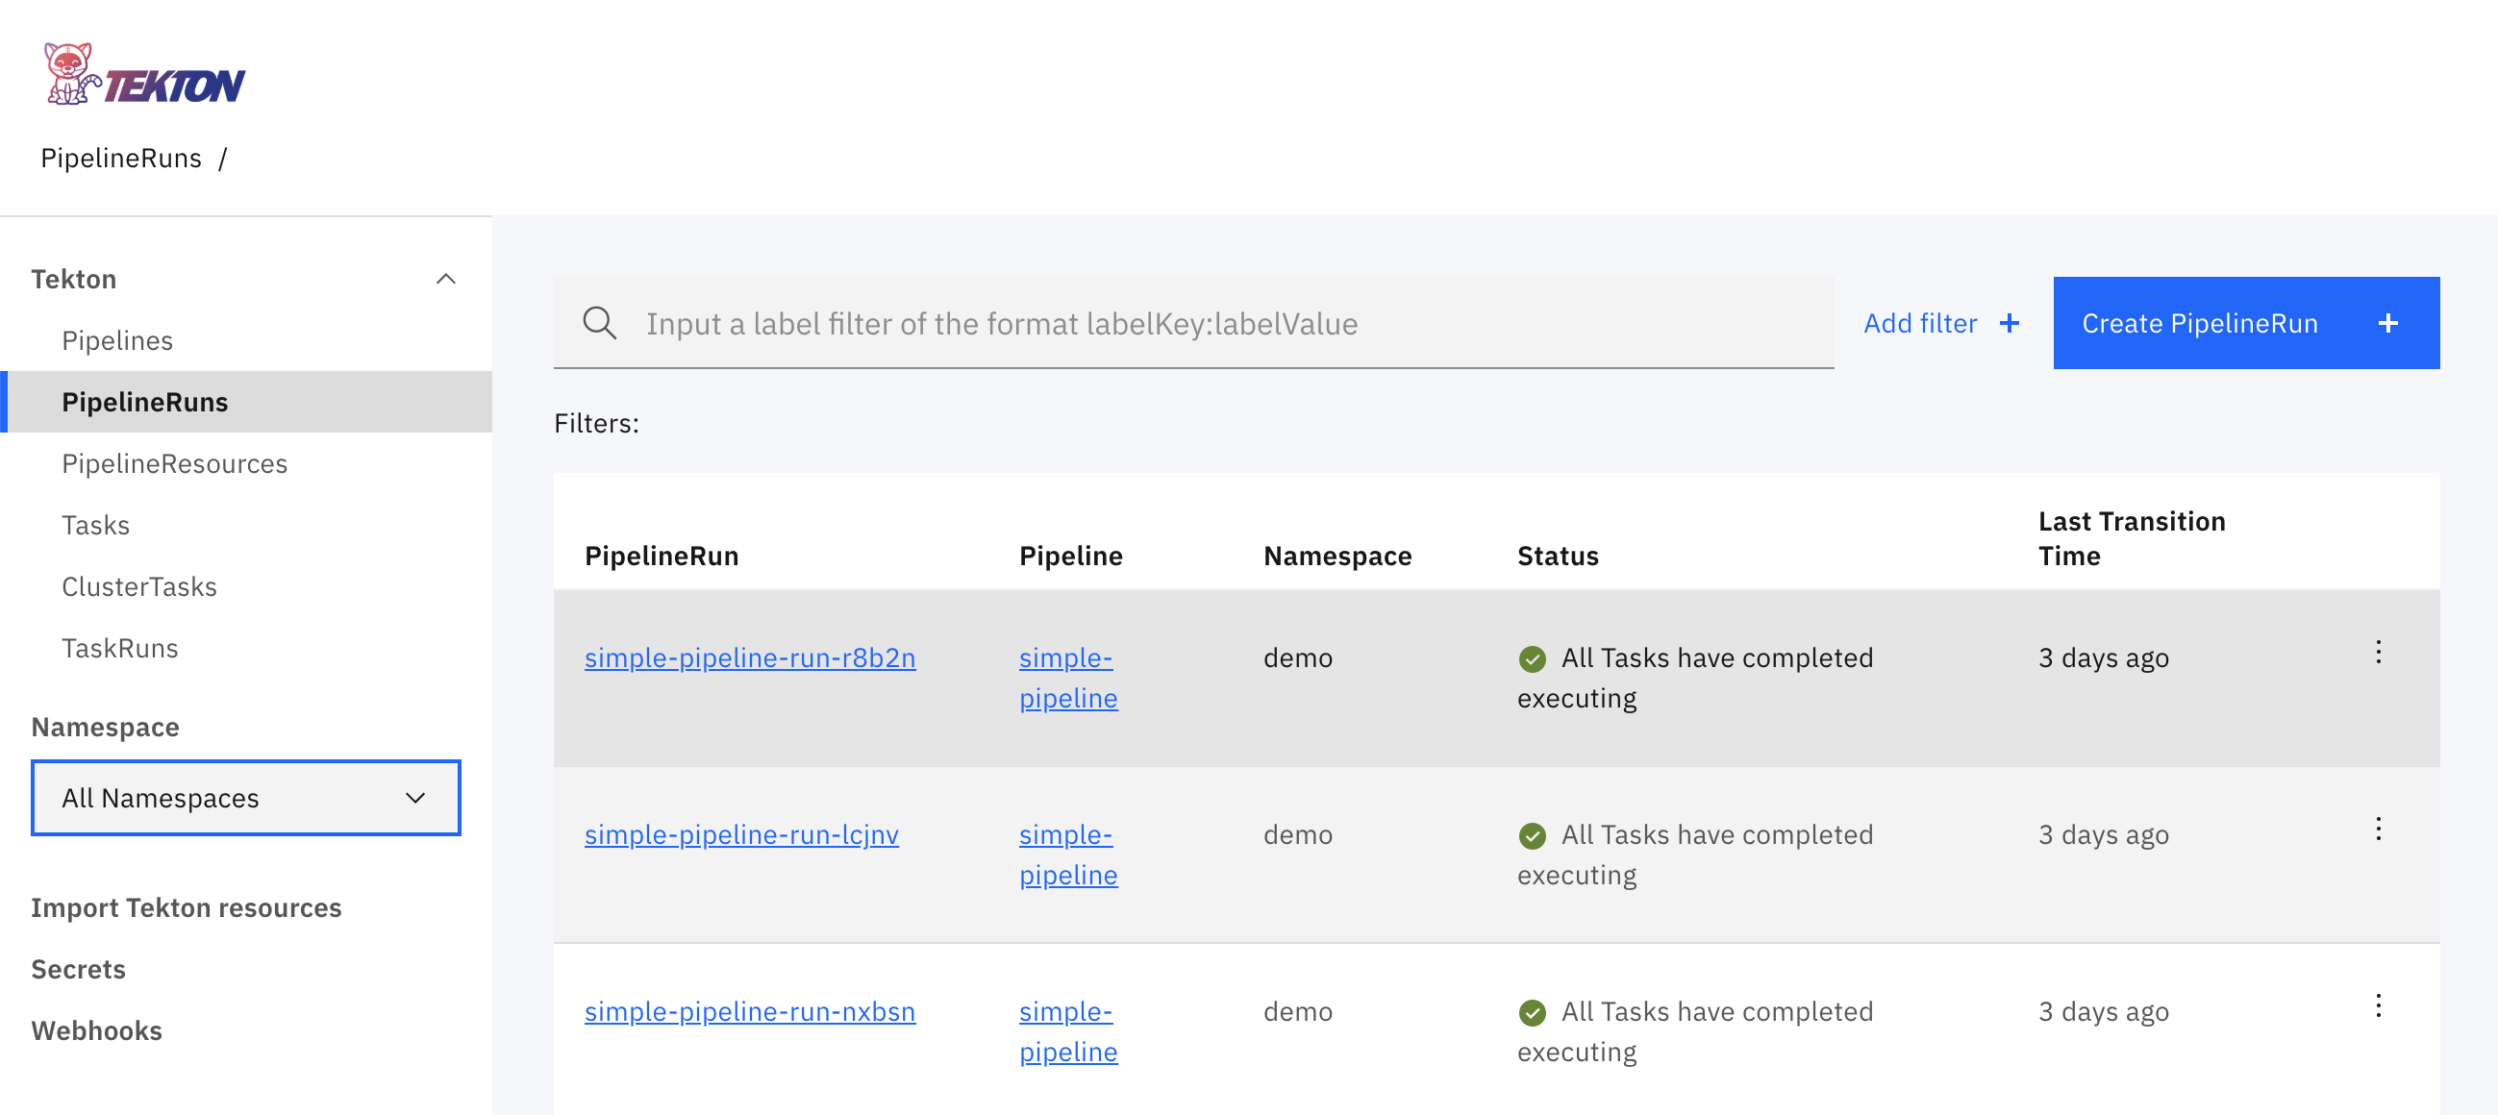Click the plus icon on Create PipelineRun button
This screenshot has height=1115, width=2498.
point(2389,323)
